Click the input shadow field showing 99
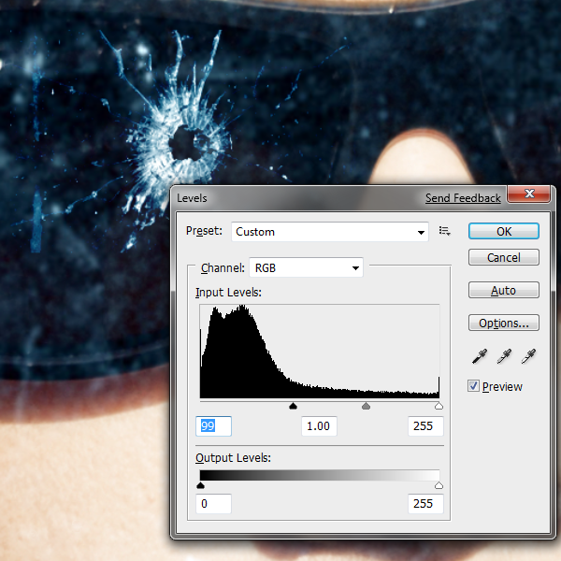 point(213,426)
